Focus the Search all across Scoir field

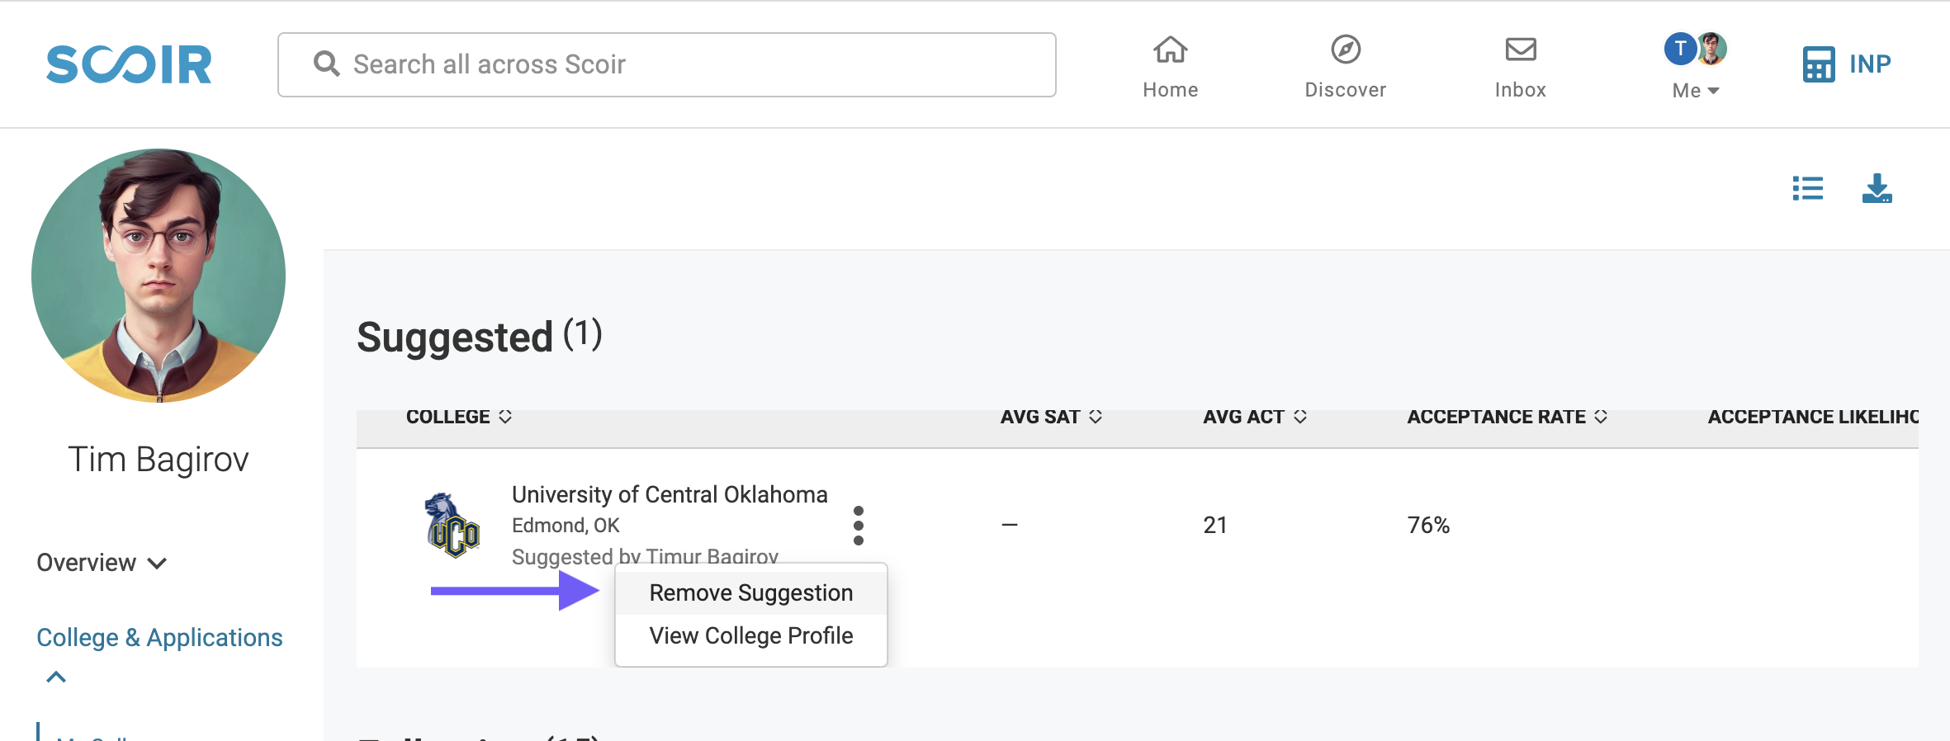point(667,64)
